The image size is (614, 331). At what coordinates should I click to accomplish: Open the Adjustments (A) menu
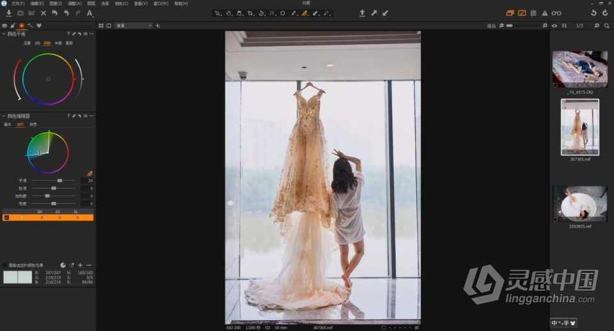pos(75,3)
